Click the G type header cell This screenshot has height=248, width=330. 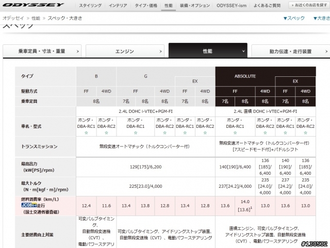click(145, 76)
